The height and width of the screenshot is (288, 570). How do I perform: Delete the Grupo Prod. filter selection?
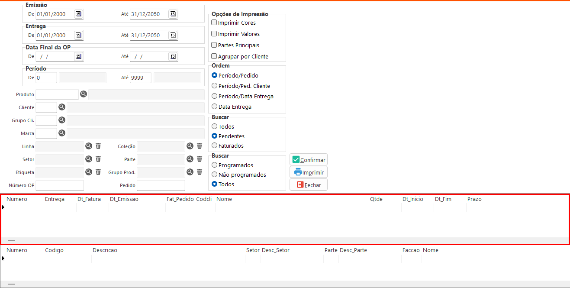coord(200,172)
